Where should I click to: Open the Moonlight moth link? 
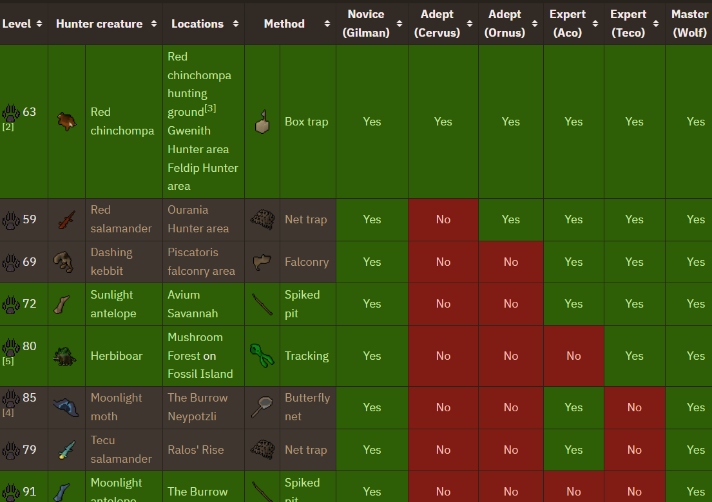116,407
